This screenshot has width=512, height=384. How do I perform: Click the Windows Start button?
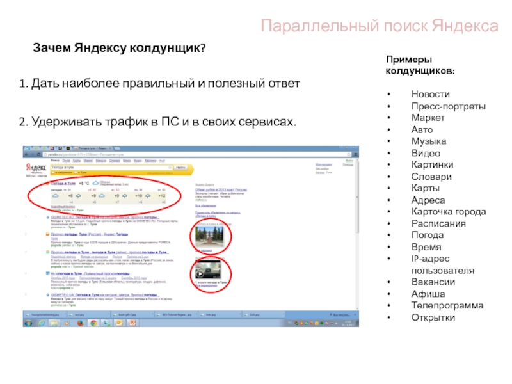(x=29, y=324)
